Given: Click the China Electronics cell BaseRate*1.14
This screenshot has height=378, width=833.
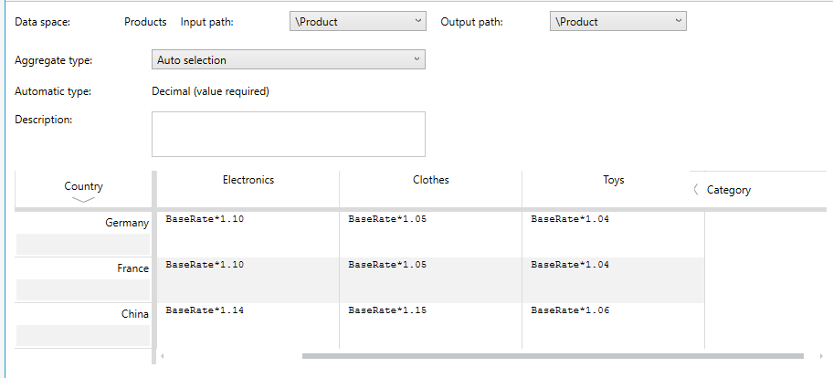Looking at the screenshot, I should (248, 326).
